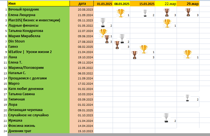Select the gold trophy under 08.03.2025
Screen dimensions: 210x136
121,13
